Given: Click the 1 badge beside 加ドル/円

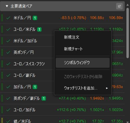Looking at the screenshot, I should (35, 87).
